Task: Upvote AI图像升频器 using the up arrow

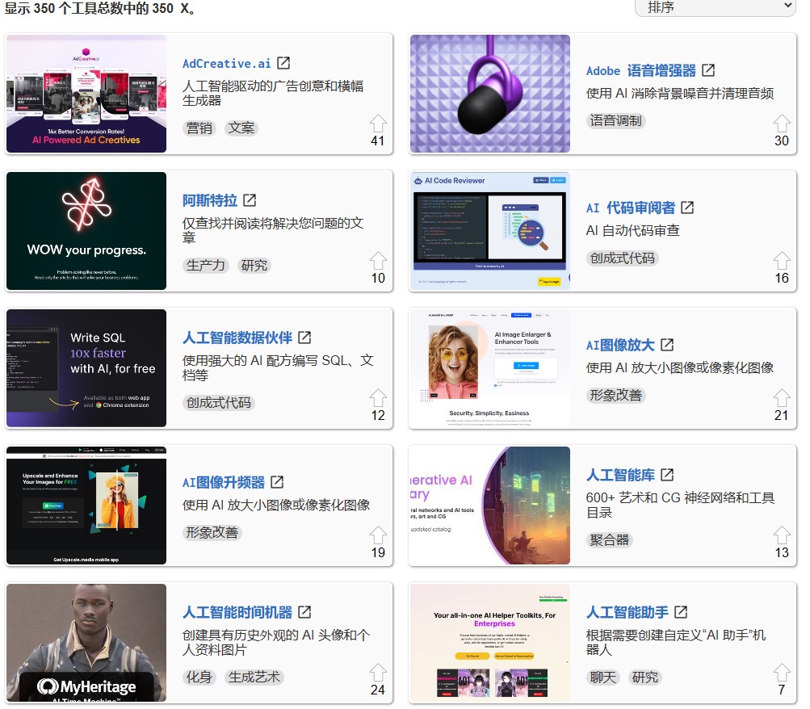Action: click(x=378, y=535)
